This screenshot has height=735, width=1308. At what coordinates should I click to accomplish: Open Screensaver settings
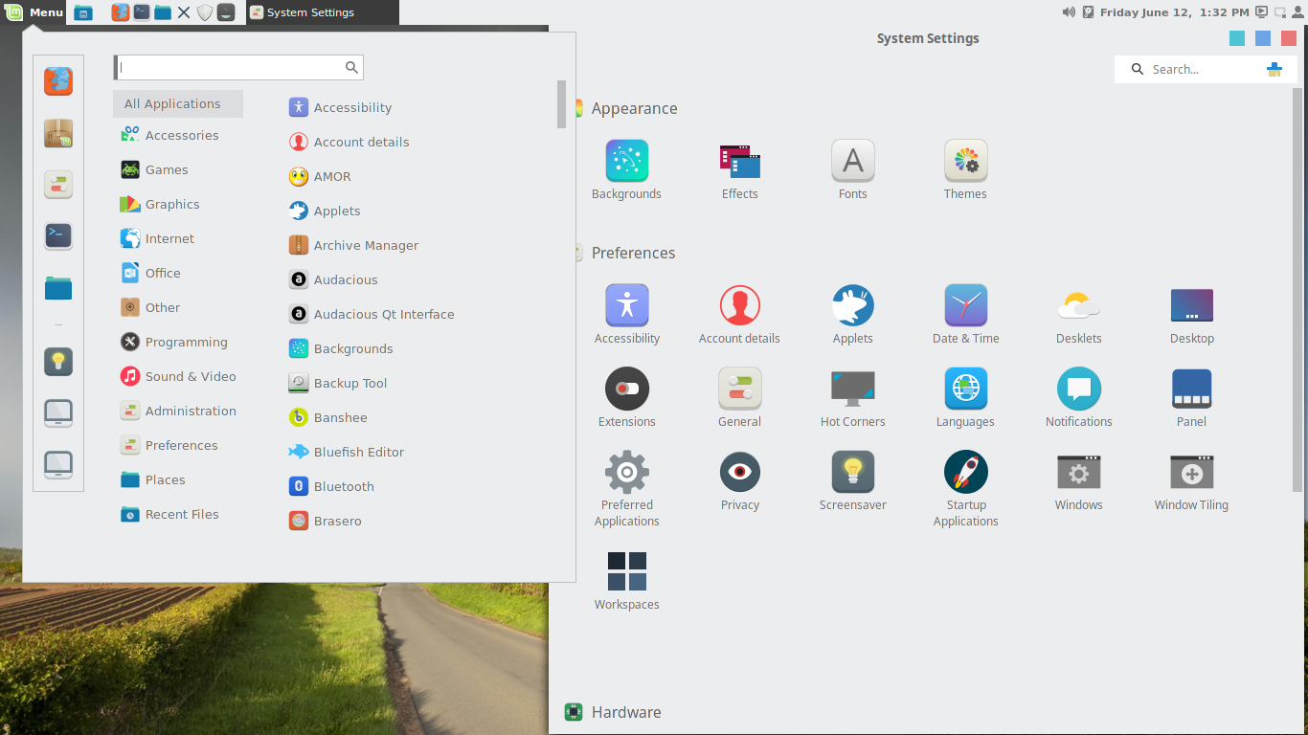pos(852,480)
